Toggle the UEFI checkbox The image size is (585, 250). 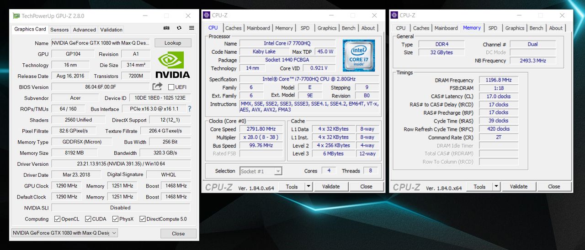point(171,87)
